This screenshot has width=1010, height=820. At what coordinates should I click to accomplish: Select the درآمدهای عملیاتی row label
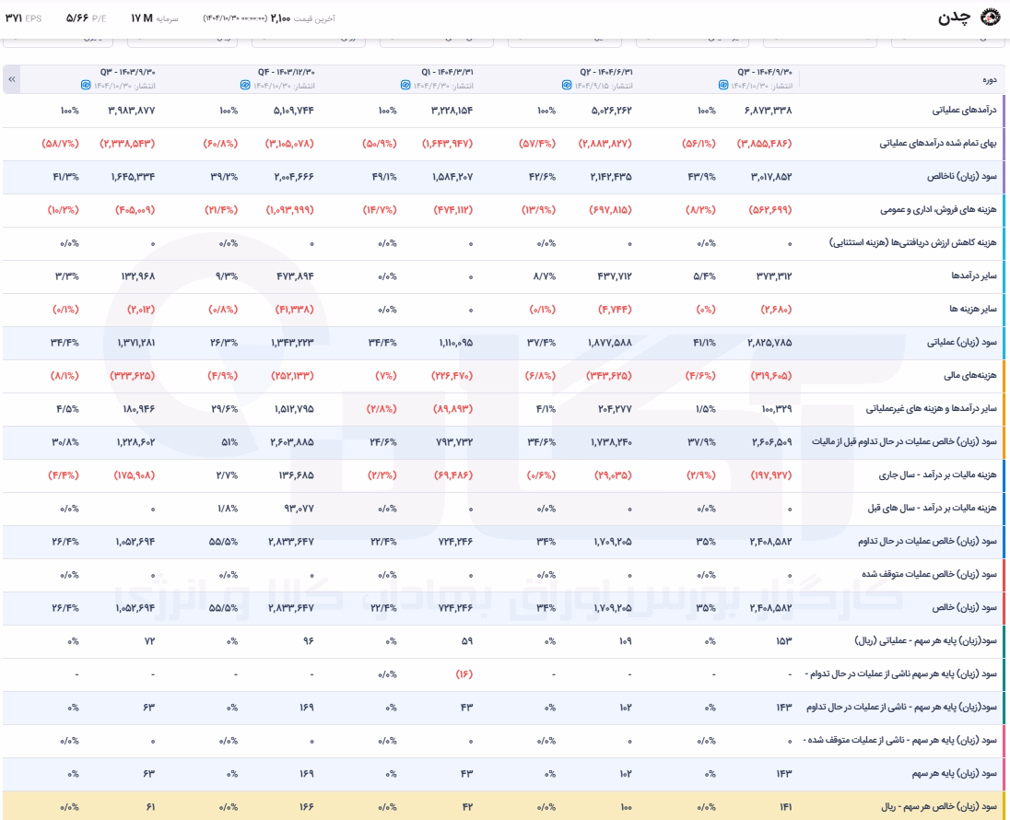(964, 111)
